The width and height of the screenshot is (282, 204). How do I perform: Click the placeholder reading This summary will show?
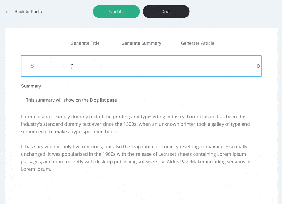[x=71, y=100]
